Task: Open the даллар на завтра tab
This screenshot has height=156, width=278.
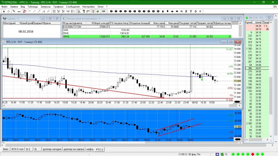Action: click(74, 149)
